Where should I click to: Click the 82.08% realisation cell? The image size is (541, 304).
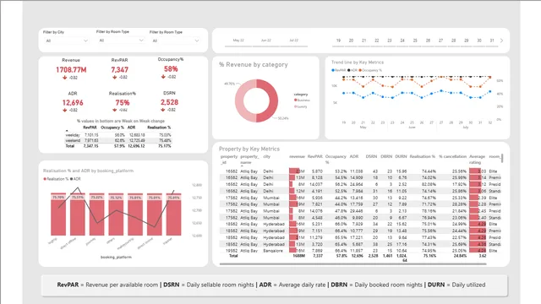click(429, 184)
